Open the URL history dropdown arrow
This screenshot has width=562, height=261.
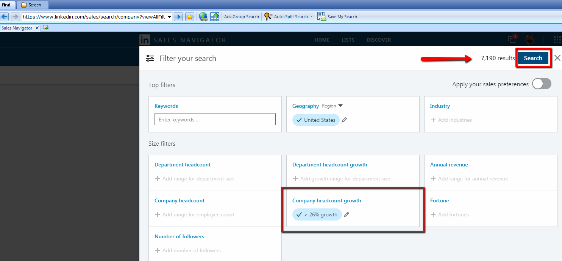[x=169, y=17]
